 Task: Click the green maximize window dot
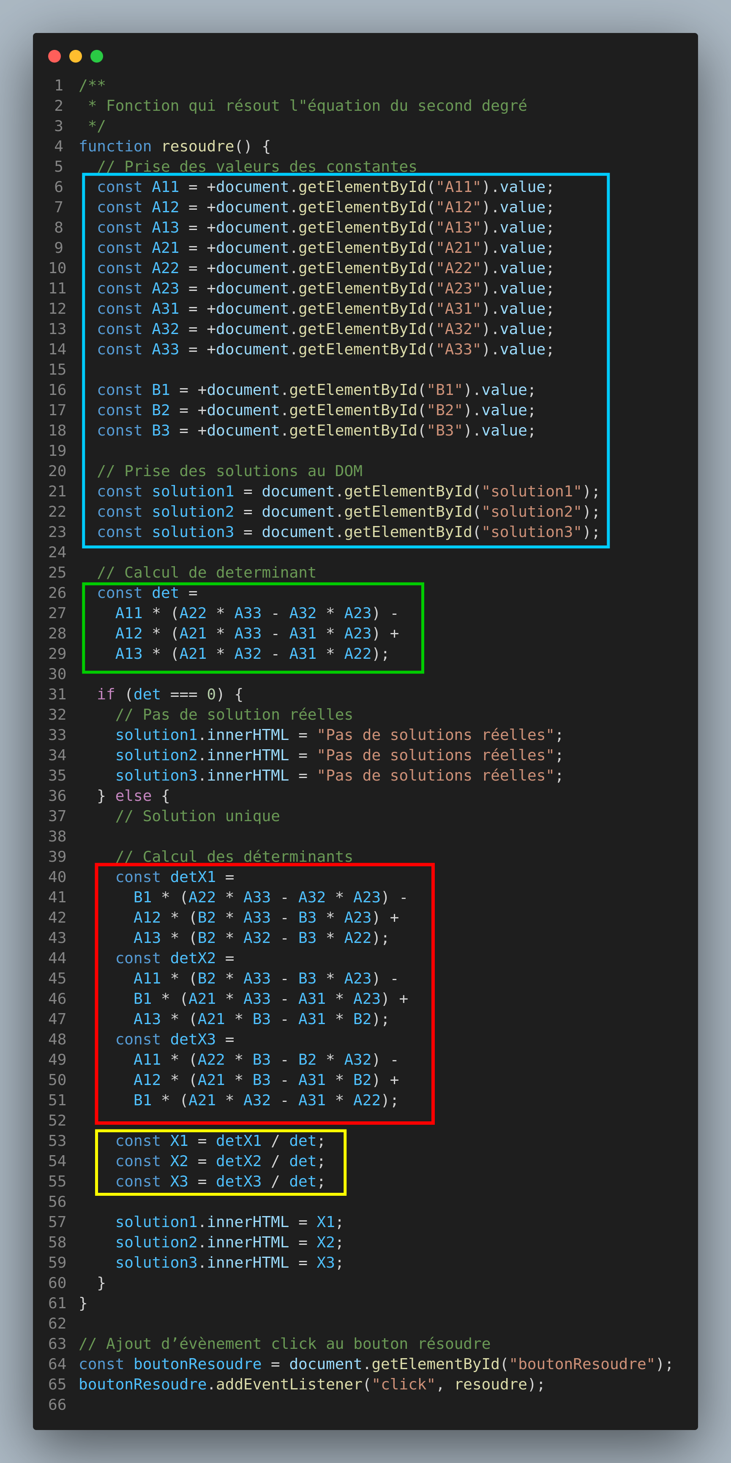click(x=96, y=56)
